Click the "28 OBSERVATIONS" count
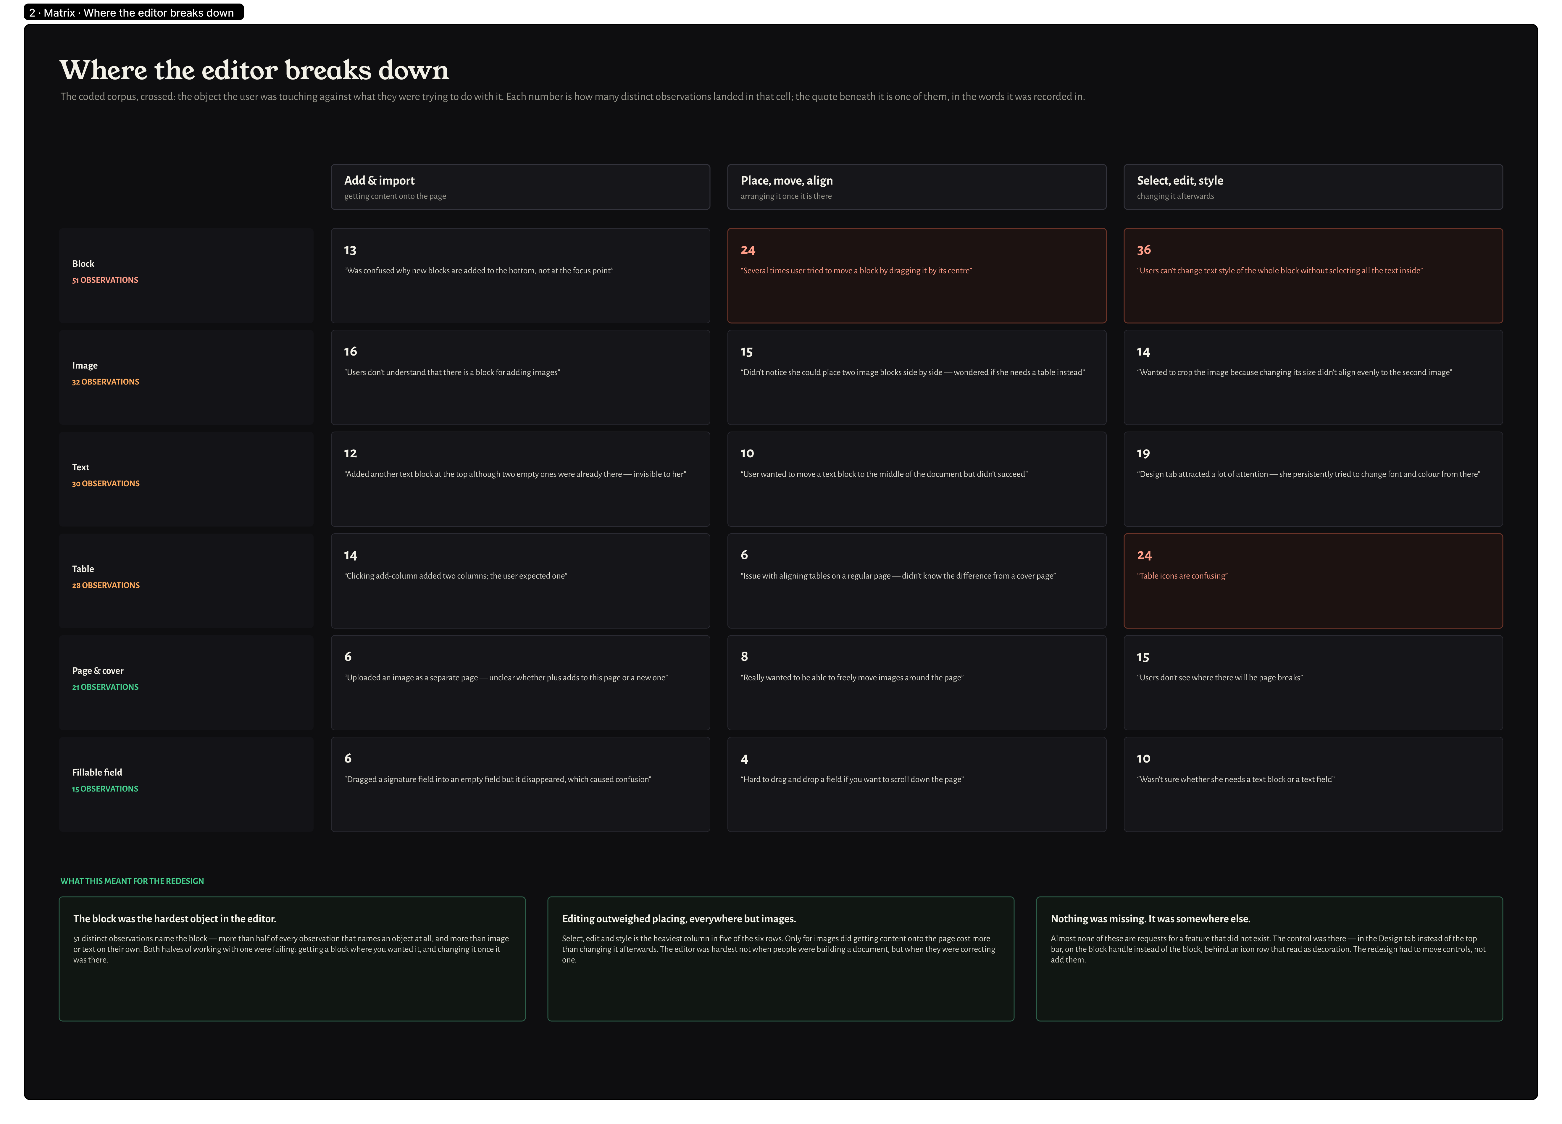Image resolution: width=1562 pixels, height=1124 pixels. [106, 585]
